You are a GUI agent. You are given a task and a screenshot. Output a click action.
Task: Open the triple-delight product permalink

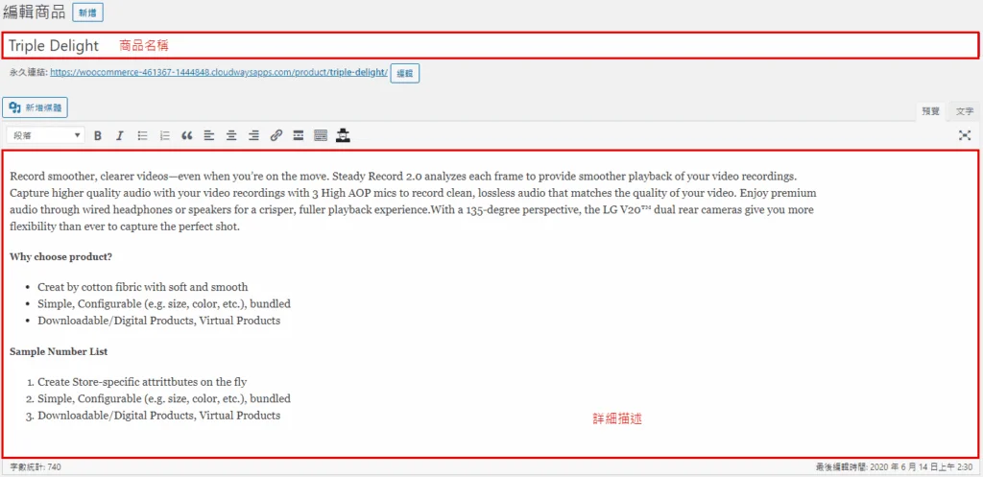(219, 72)
